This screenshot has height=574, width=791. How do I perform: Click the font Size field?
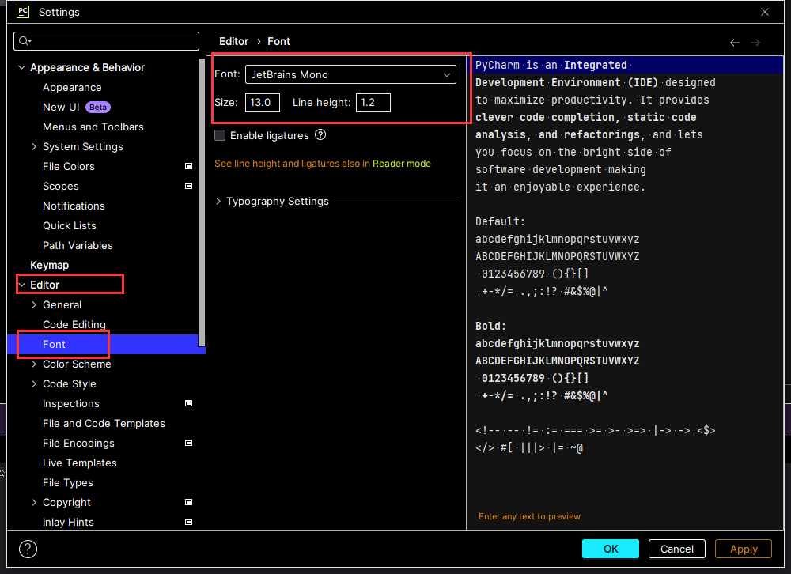pyautogui.click(x=263, y=103)
